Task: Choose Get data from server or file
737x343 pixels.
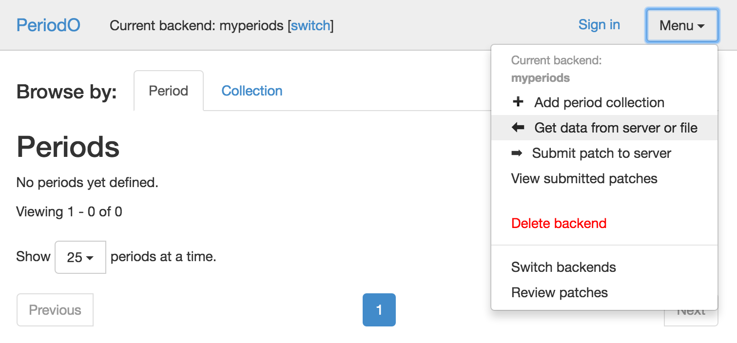Action: click(615, 128)
